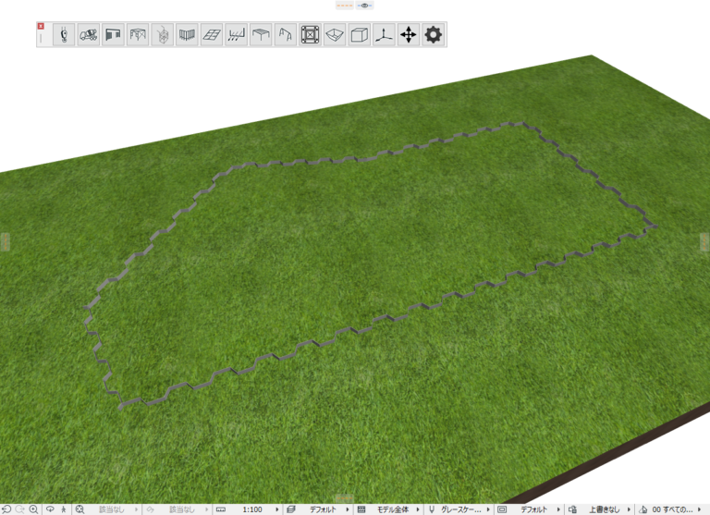710x515 pixels.
Task: Click the layer combination stack icon
Action: point(291,509)
